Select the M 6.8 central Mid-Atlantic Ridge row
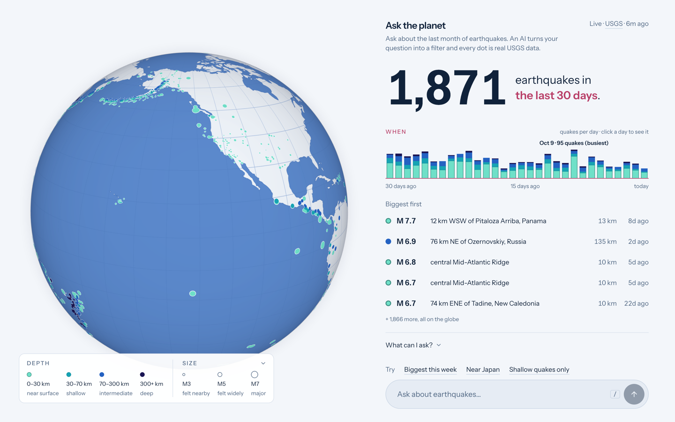This screenshot has height=422, width=675. [x=517, y=262]
